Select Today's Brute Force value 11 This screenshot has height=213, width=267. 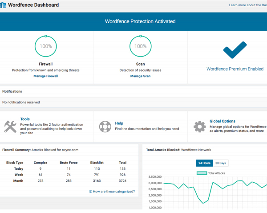(69, 168)
